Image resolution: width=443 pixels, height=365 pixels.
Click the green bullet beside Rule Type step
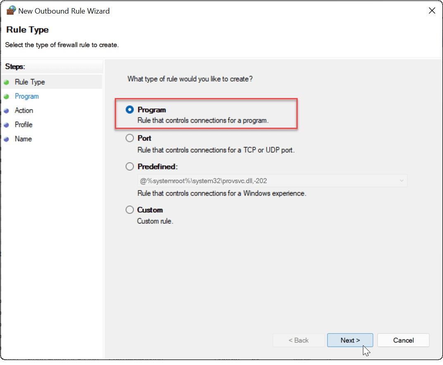pyautogui.click(x=6, y=82)
